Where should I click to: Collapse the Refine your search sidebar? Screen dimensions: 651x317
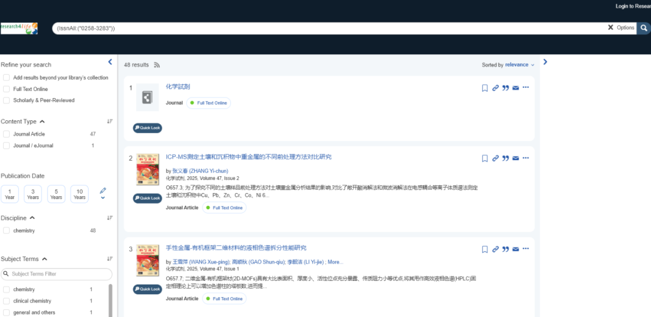click(x=110, y=62)
